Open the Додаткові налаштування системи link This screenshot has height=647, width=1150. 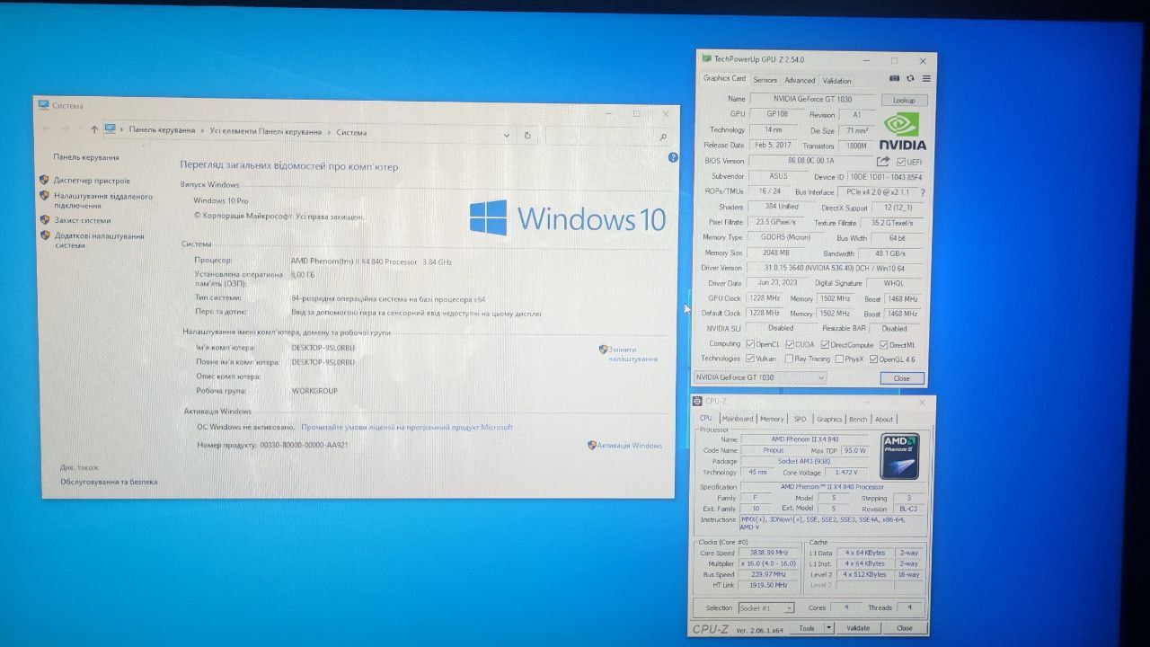coord(98,240)
